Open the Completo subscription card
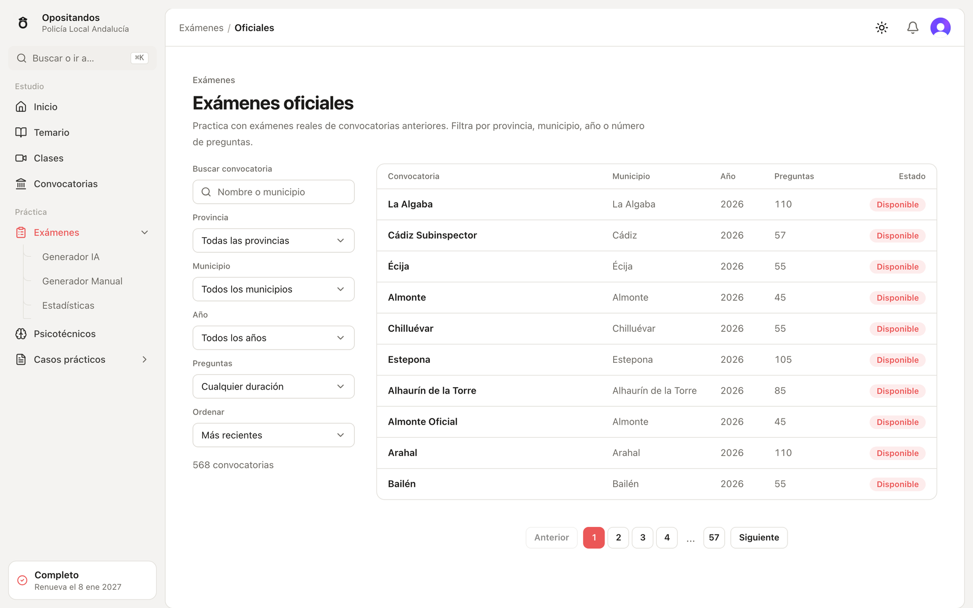 click(x=83, y=580)
